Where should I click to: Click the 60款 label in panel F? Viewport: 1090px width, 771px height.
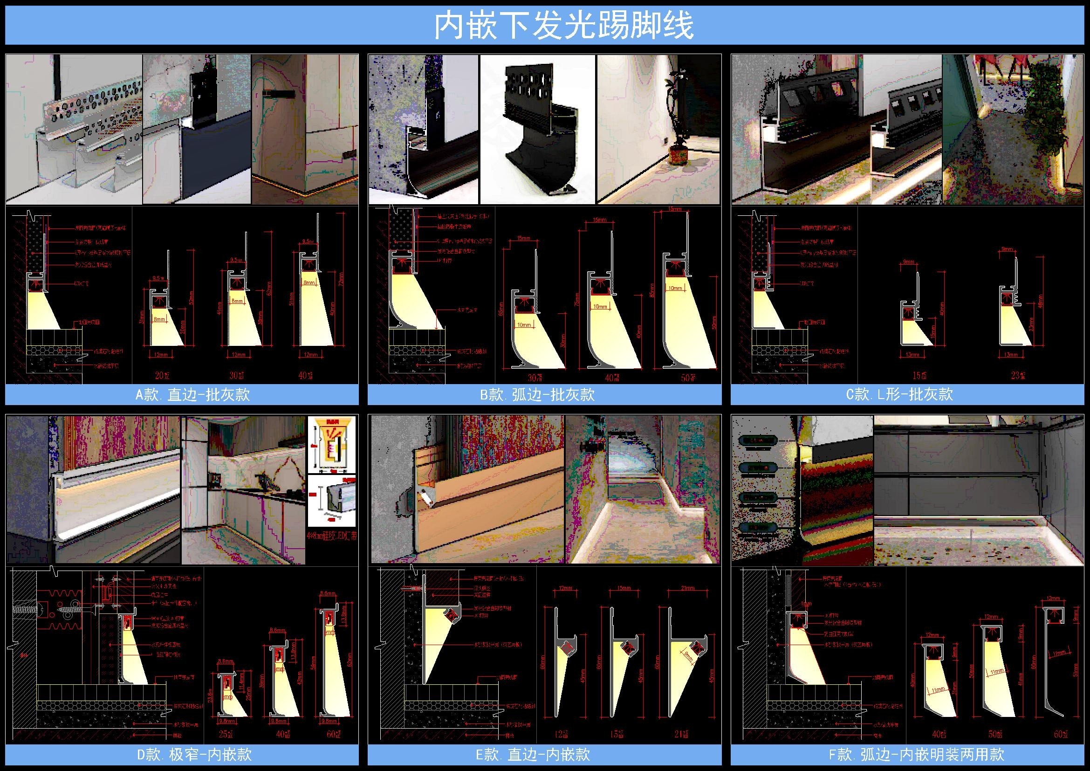(1061, 734)
